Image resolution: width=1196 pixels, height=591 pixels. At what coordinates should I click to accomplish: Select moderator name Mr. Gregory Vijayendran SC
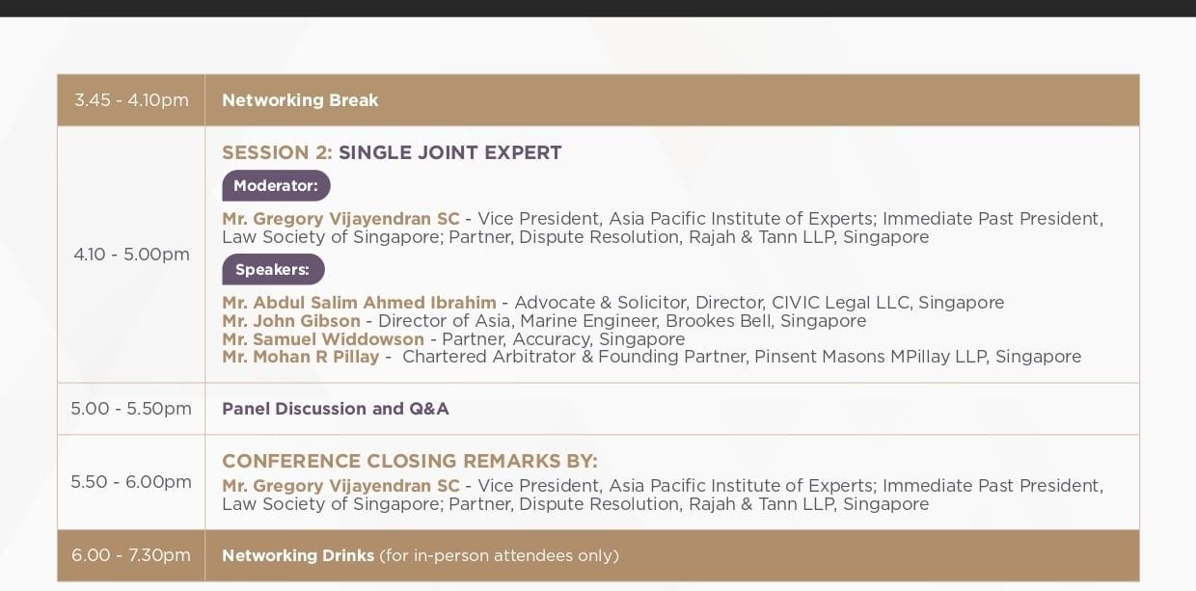click(x=340, y=219)
